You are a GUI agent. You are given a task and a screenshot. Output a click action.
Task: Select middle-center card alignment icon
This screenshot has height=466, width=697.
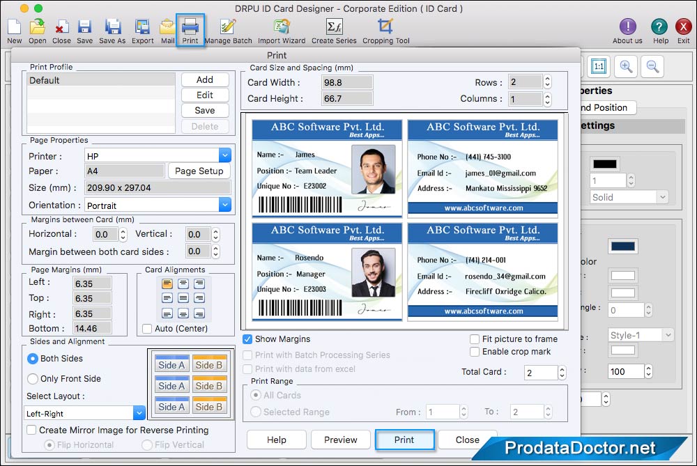(x=183, y=298)
